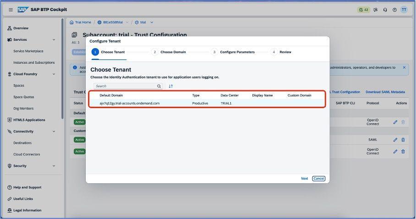Open the trial subaccount breadcrumb dropdown

pyautogui.click(x=152, y=22)
